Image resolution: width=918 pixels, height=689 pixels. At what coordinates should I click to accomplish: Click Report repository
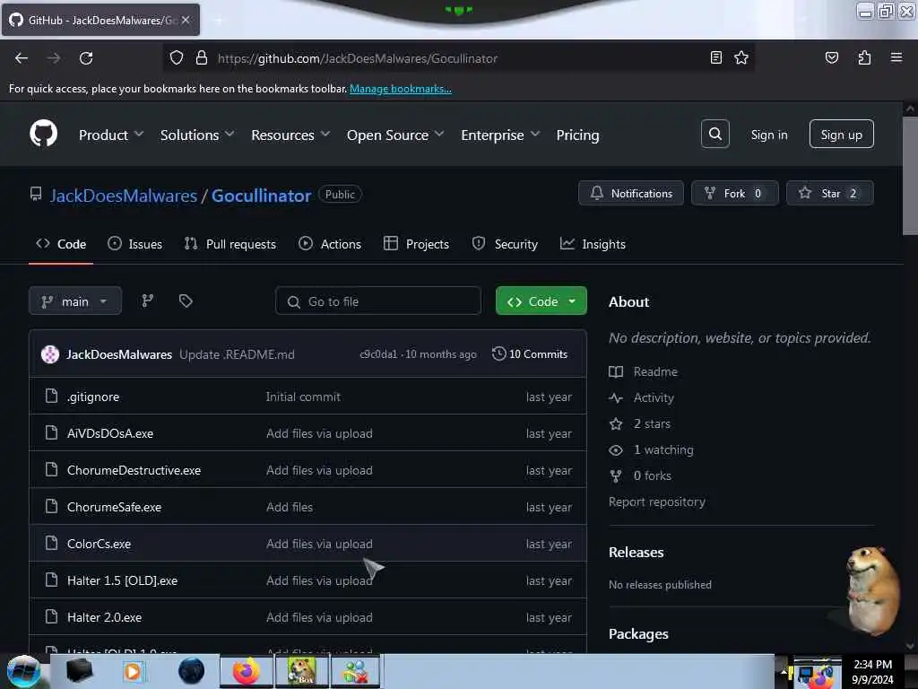(x=657, y=501)
